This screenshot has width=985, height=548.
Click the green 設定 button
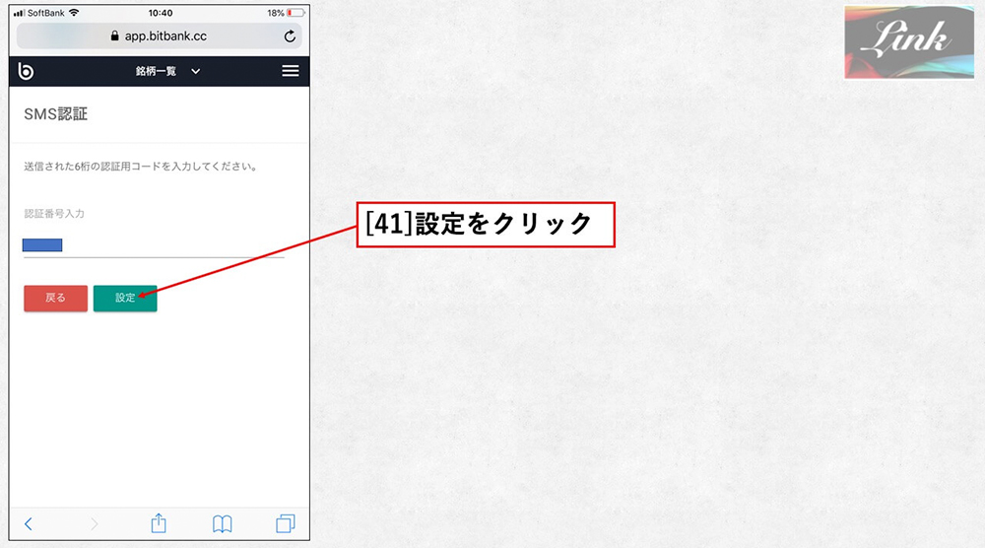pos(125,298)
